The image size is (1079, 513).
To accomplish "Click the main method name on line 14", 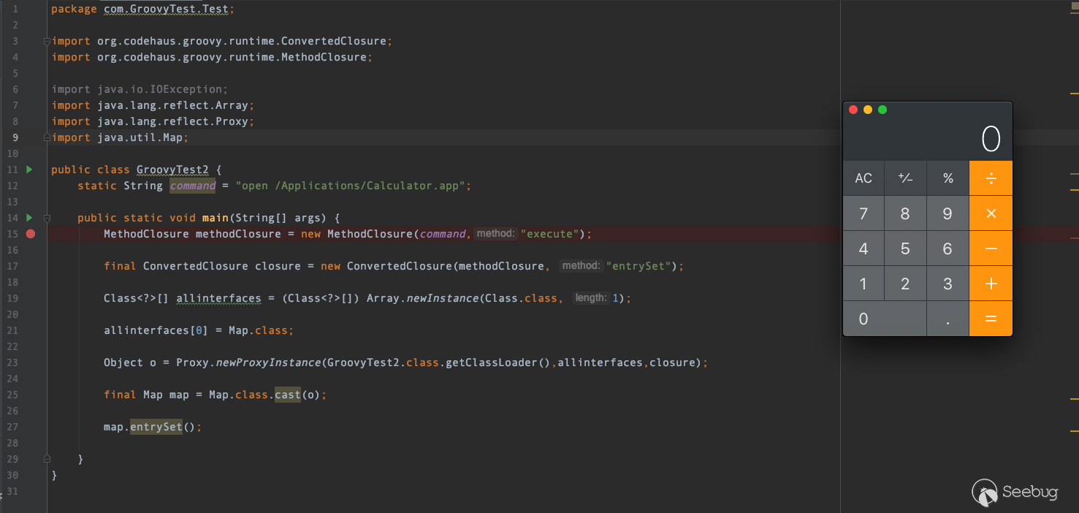I will 216,218.
